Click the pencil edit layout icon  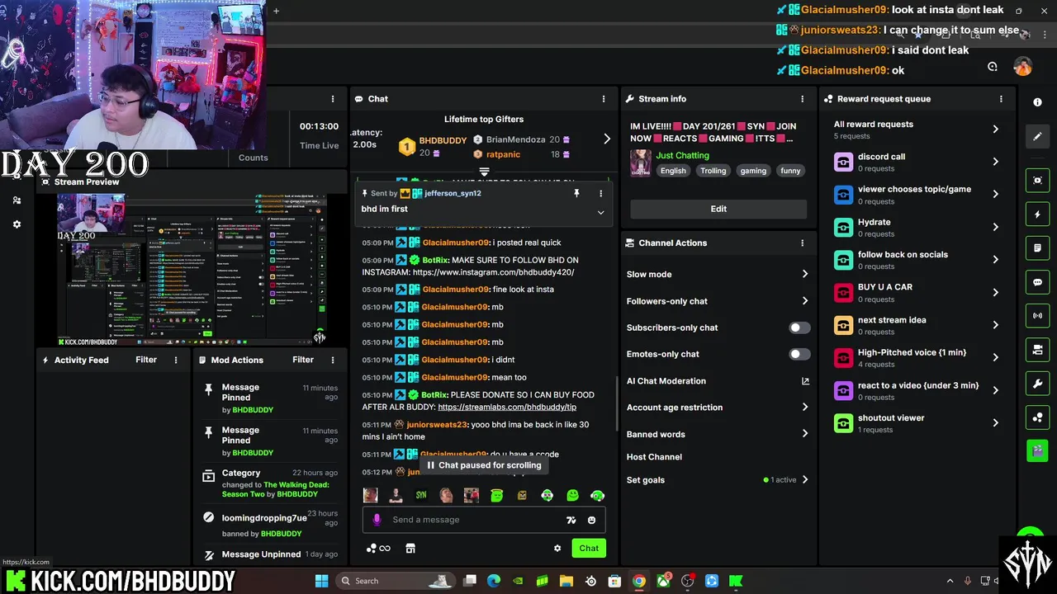pos(1037,136)
